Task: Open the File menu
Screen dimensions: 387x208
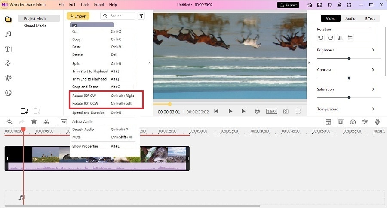Action: tap(61, 5)
